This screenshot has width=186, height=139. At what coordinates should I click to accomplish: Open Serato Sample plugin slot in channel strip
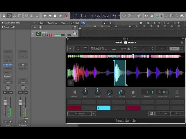click(8, 65)
